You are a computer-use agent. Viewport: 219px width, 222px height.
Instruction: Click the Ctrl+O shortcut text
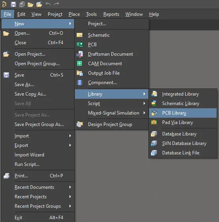(x=56, y=33)
